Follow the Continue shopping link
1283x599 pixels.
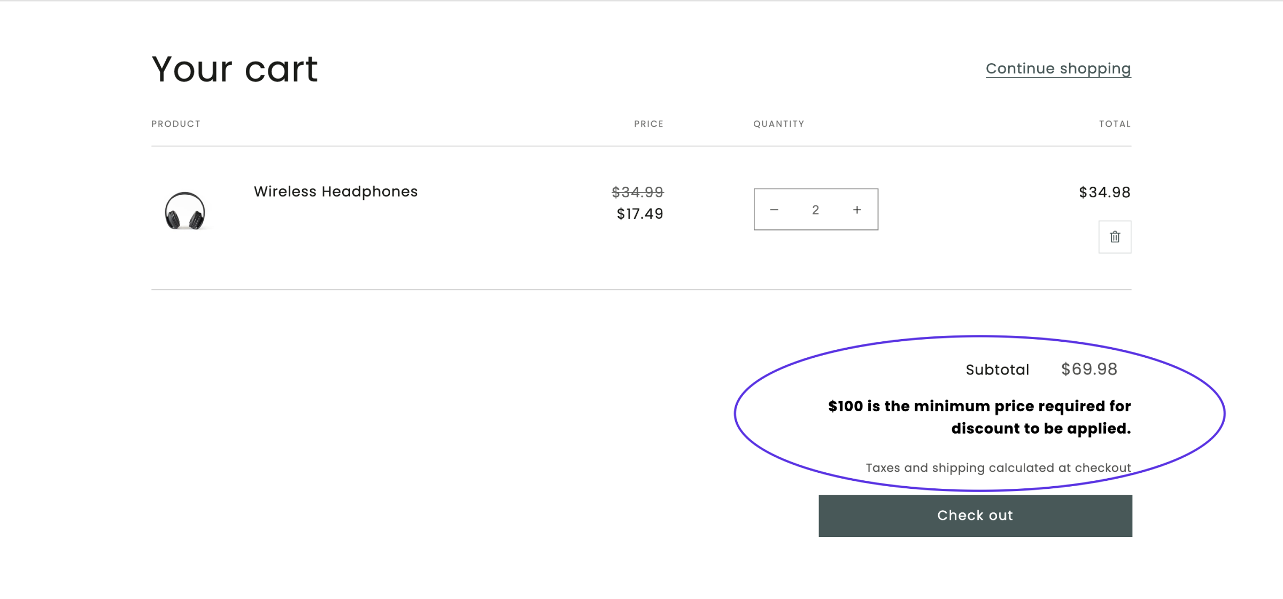pos(1058,68)
